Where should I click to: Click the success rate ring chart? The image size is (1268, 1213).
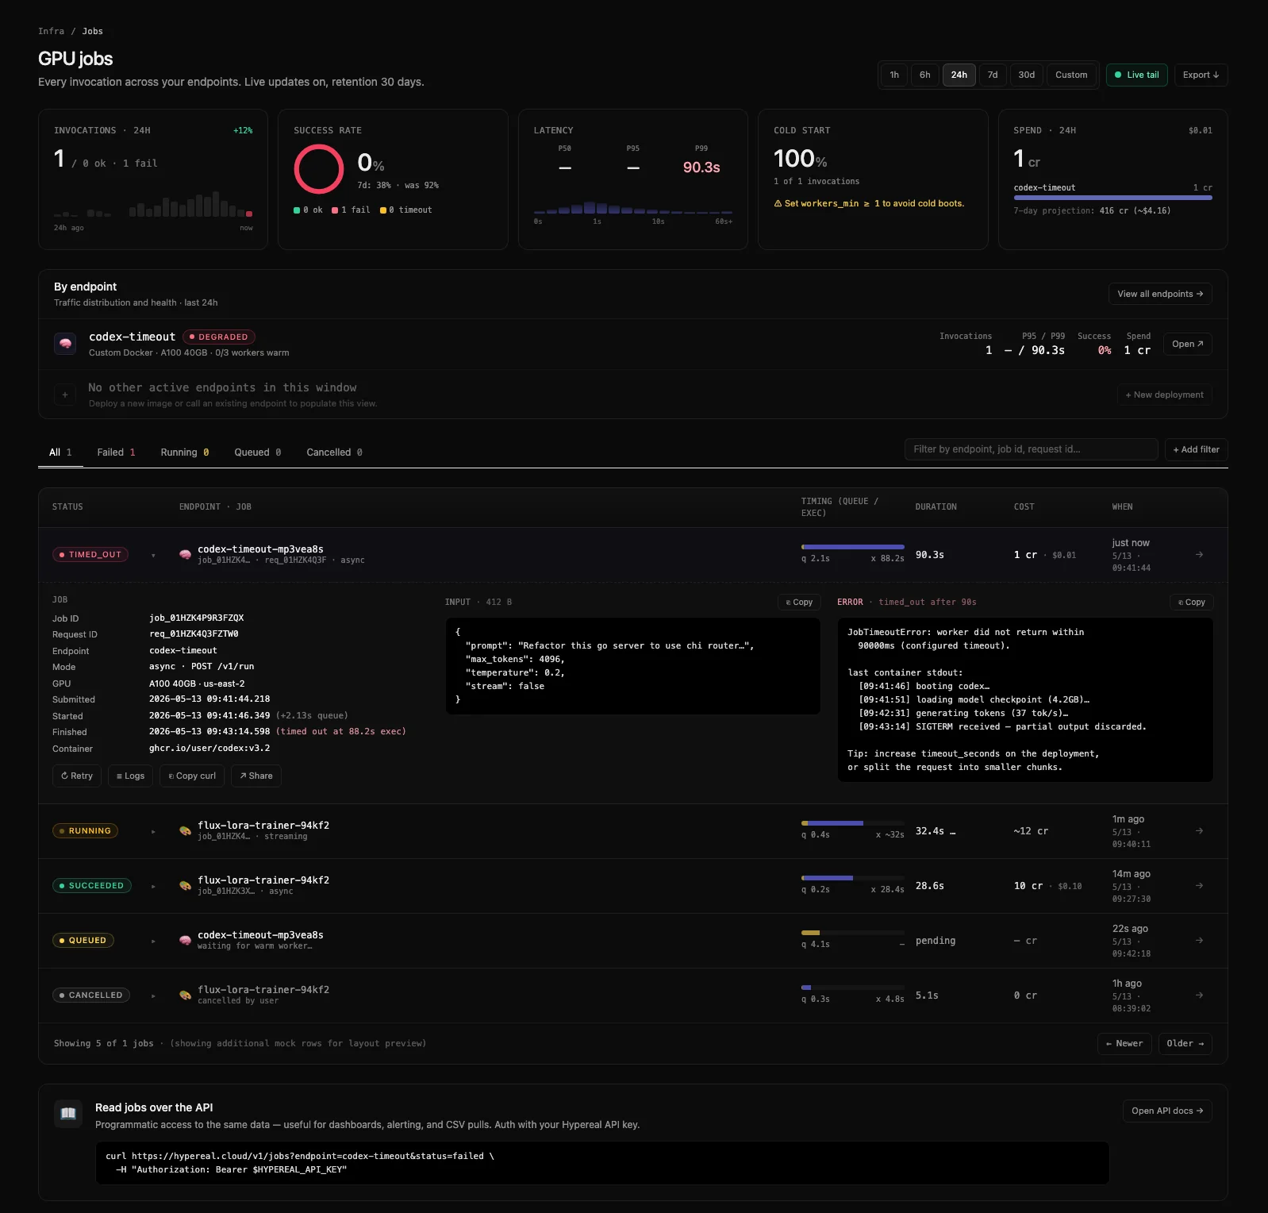pyautogui.click(x=318, y=169)
